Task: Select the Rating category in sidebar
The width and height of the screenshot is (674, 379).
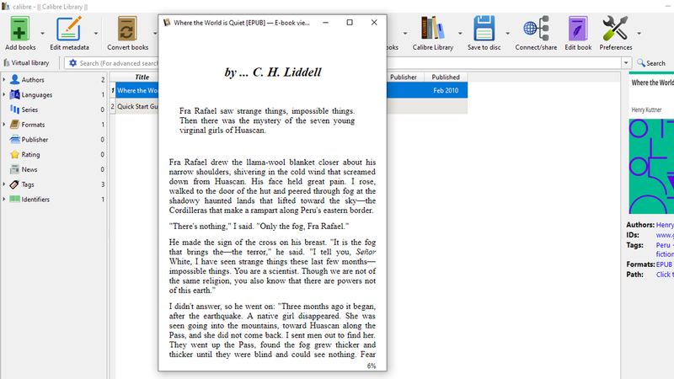Action: pyautogui.click(x=30, y=155)
